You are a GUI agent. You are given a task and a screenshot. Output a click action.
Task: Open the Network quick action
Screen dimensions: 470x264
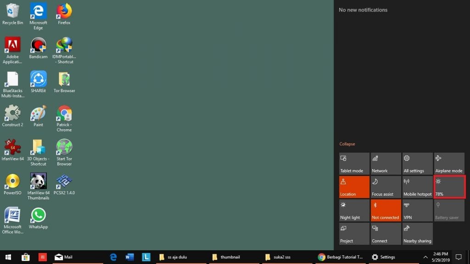point(386,164)
